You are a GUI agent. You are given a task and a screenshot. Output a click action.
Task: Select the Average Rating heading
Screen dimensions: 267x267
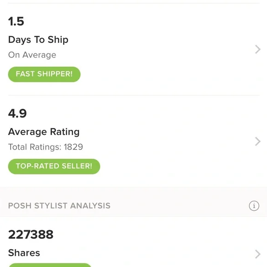pos(44,132)
